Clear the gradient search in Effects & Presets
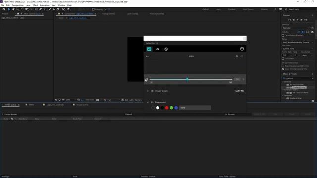 313,78
